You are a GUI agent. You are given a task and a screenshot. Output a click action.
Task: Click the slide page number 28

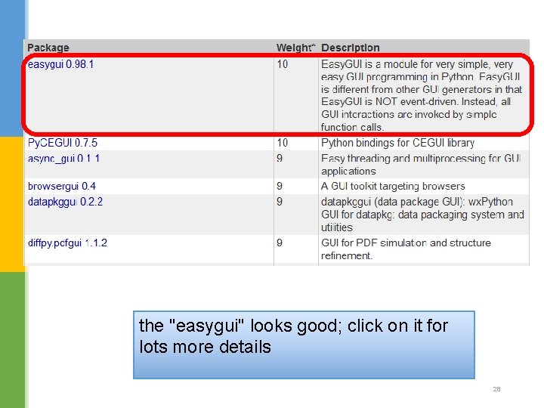[496, 389]
